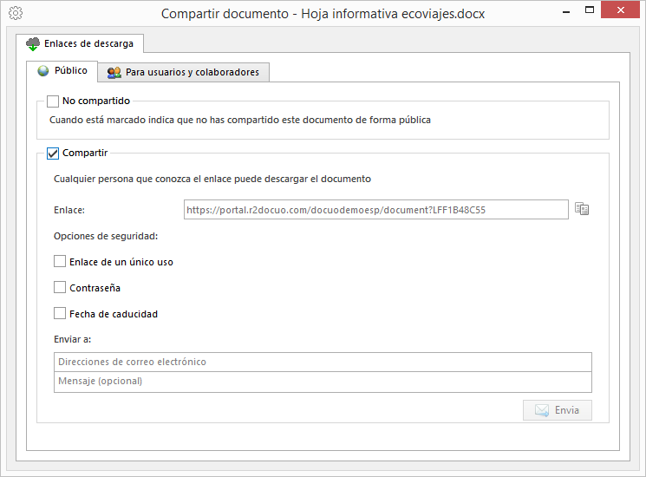Check the No compartido checkbox
Image resolution: width=646 pixels, height=477 pixels.
pyautogui.click(x=53, y=101)
